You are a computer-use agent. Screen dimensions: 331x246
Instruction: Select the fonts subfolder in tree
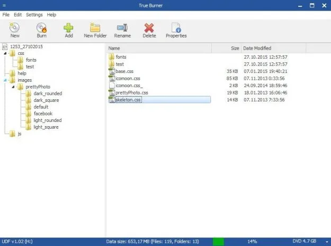pos(31,60)
